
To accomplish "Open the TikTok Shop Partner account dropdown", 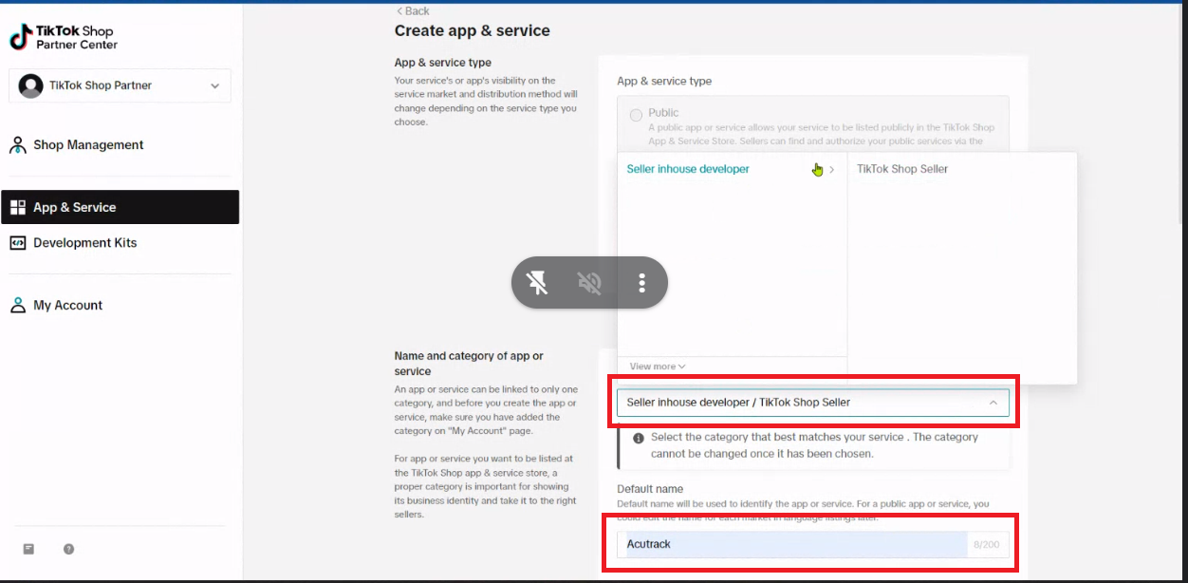I will [120, 85].
